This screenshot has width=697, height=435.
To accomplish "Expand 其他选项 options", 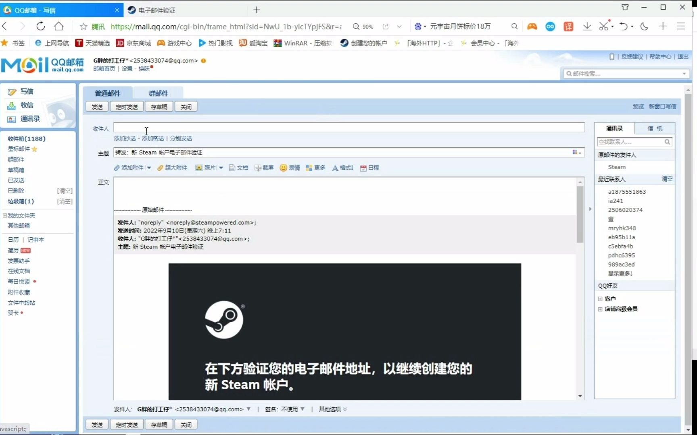I will 333,409.
